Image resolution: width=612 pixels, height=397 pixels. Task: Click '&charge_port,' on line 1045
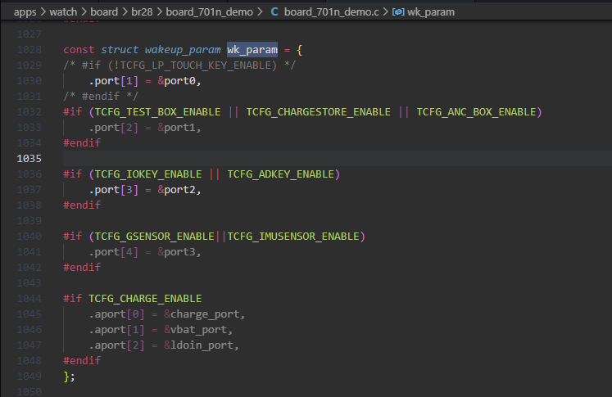(205, 314)
